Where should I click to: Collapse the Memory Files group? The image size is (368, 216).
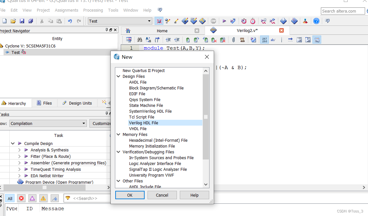(x=118, y=134)
